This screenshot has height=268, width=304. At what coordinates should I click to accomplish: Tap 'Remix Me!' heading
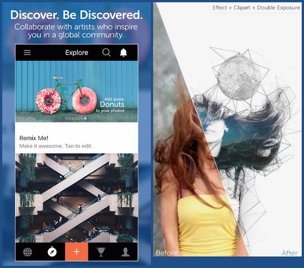tap(34, 138)
